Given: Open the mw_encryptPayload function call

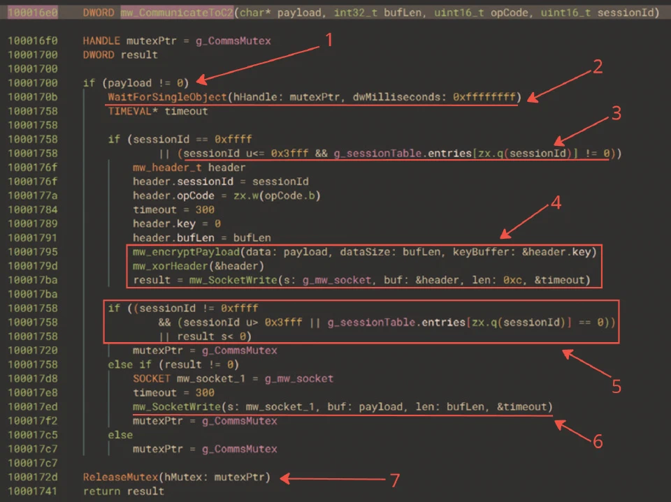Looking at the screenshot, I should click(186, 252).
